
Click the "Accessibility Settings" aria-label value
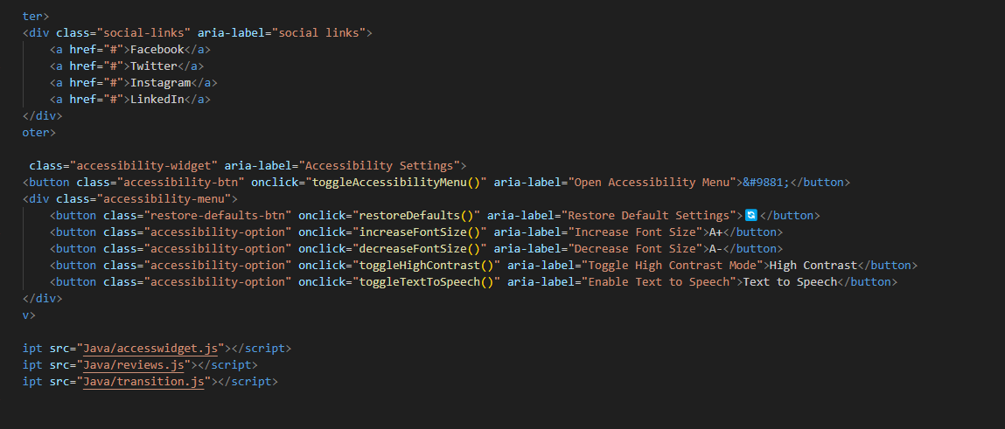coord(380,166)
